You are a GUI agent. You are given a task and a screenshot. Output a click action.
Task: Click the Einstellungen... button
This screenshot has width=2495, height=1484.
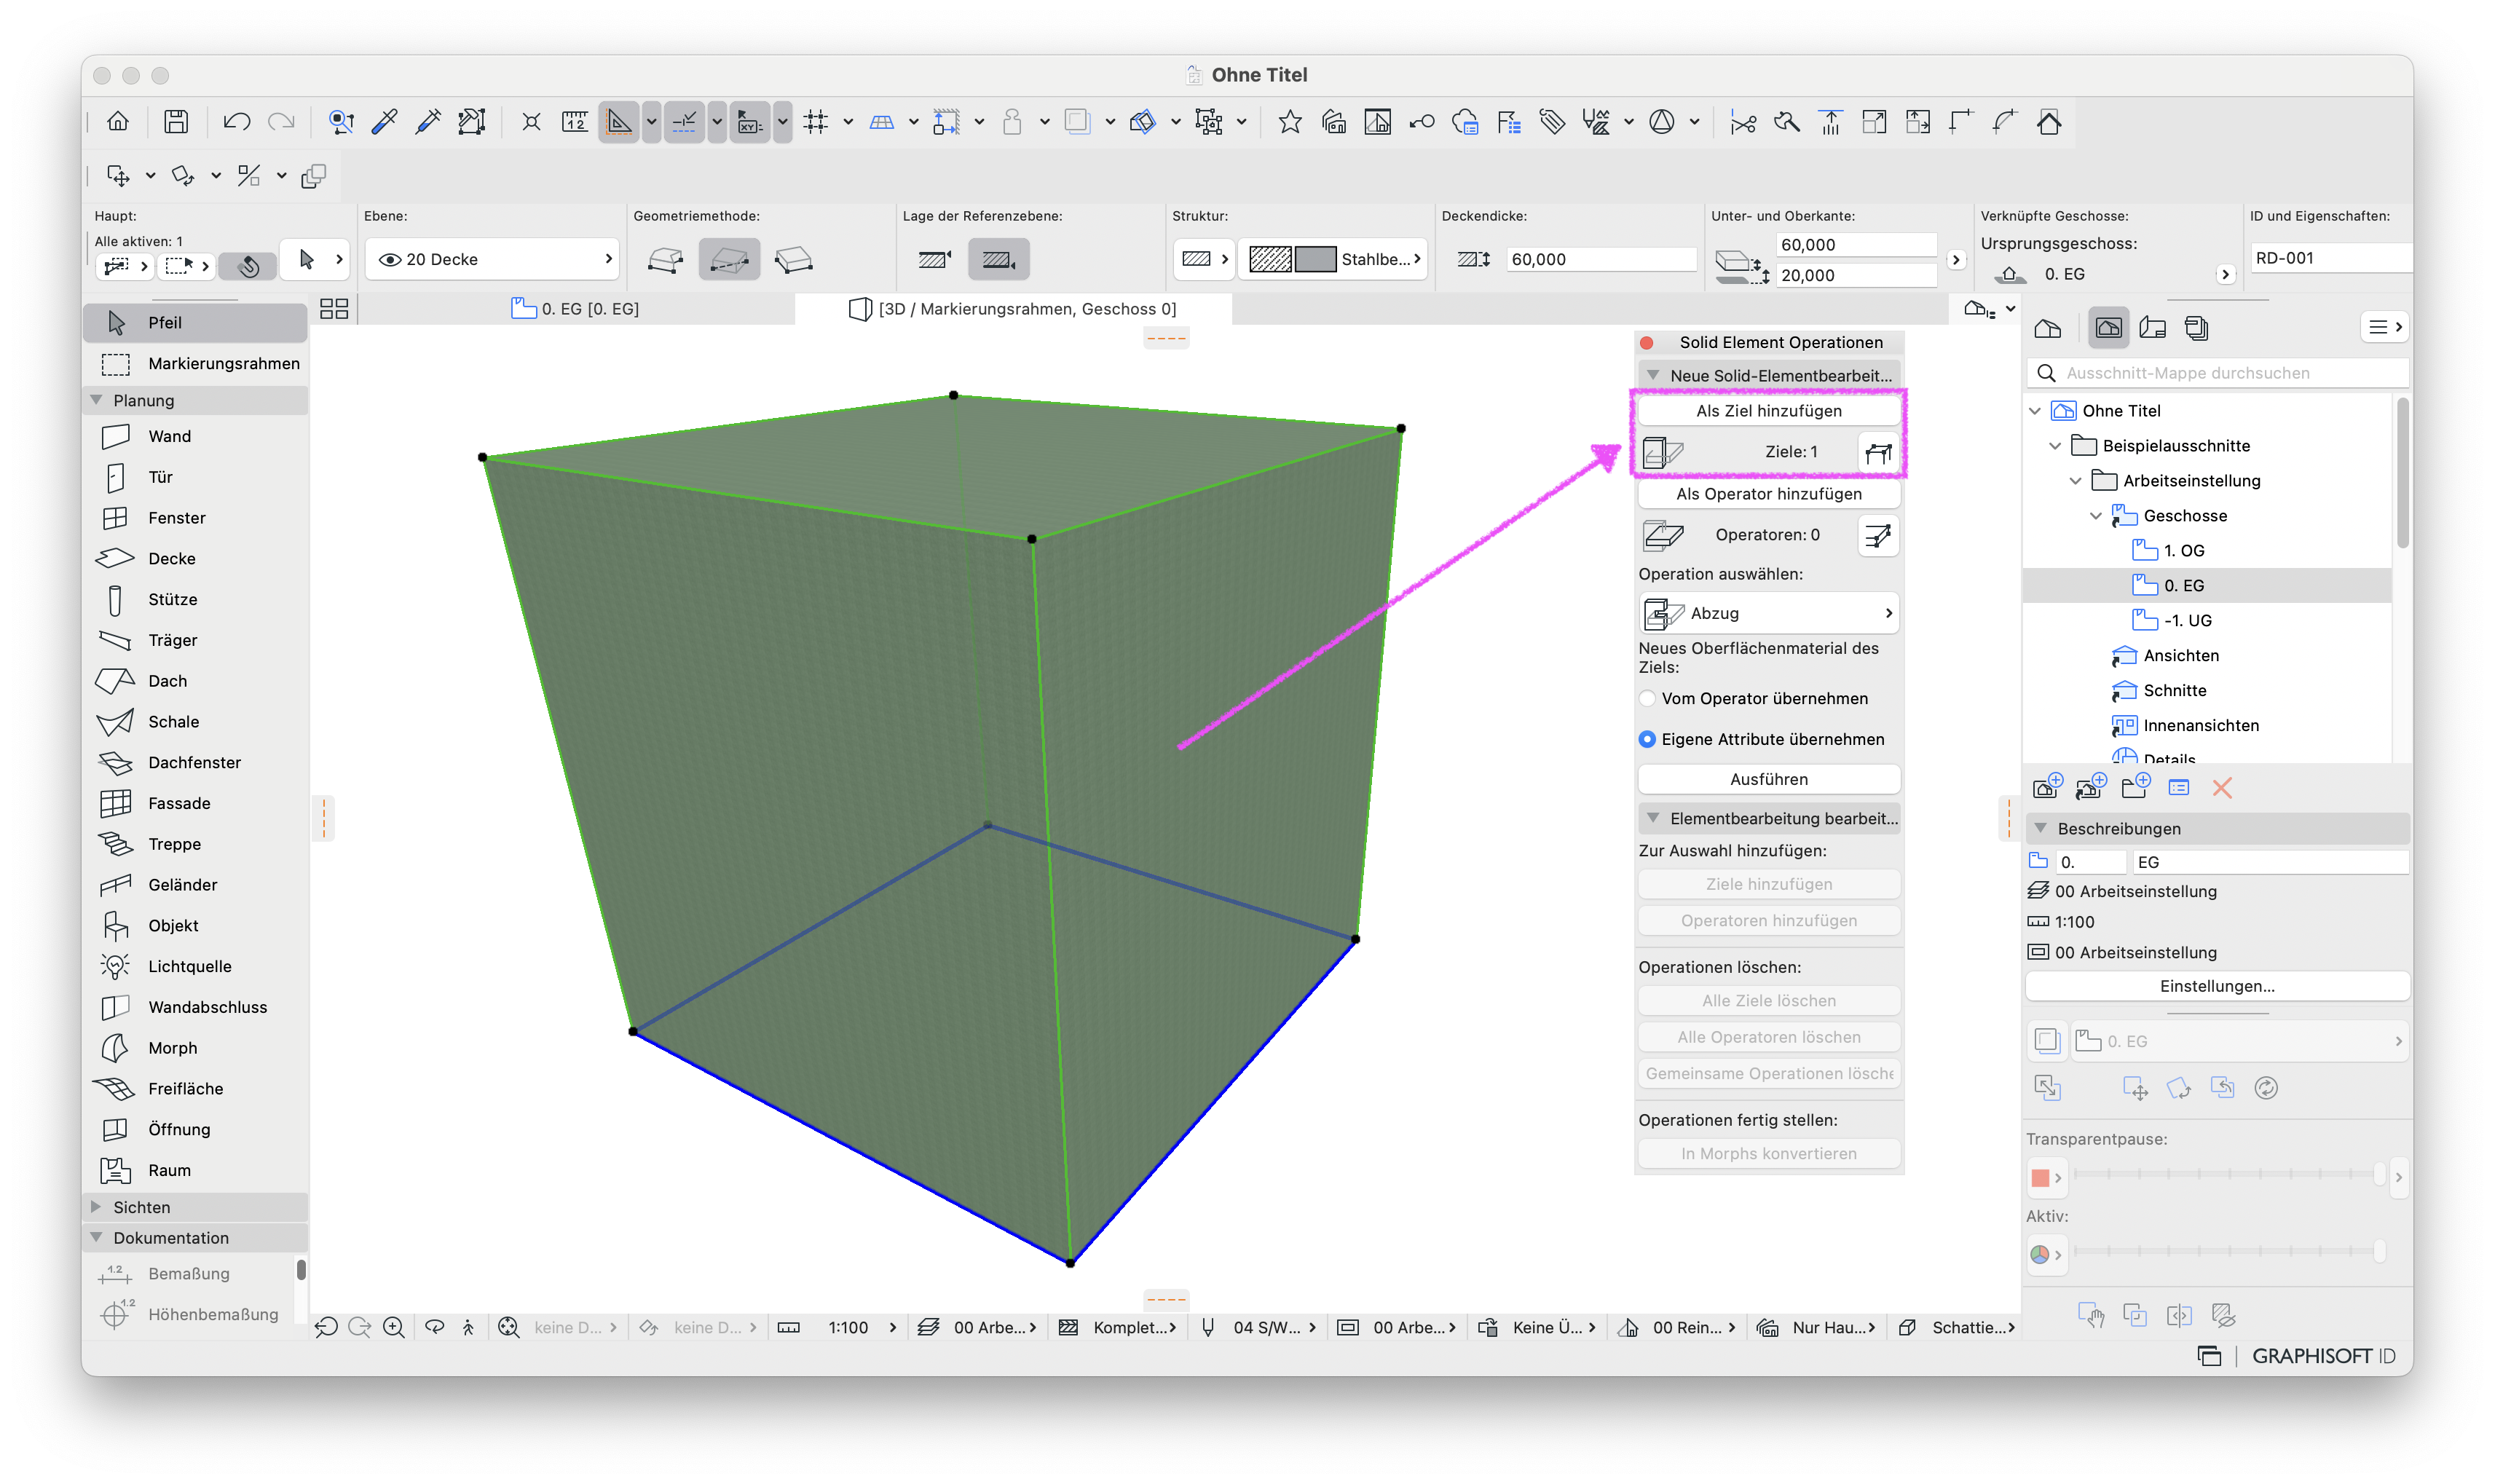2216,986
